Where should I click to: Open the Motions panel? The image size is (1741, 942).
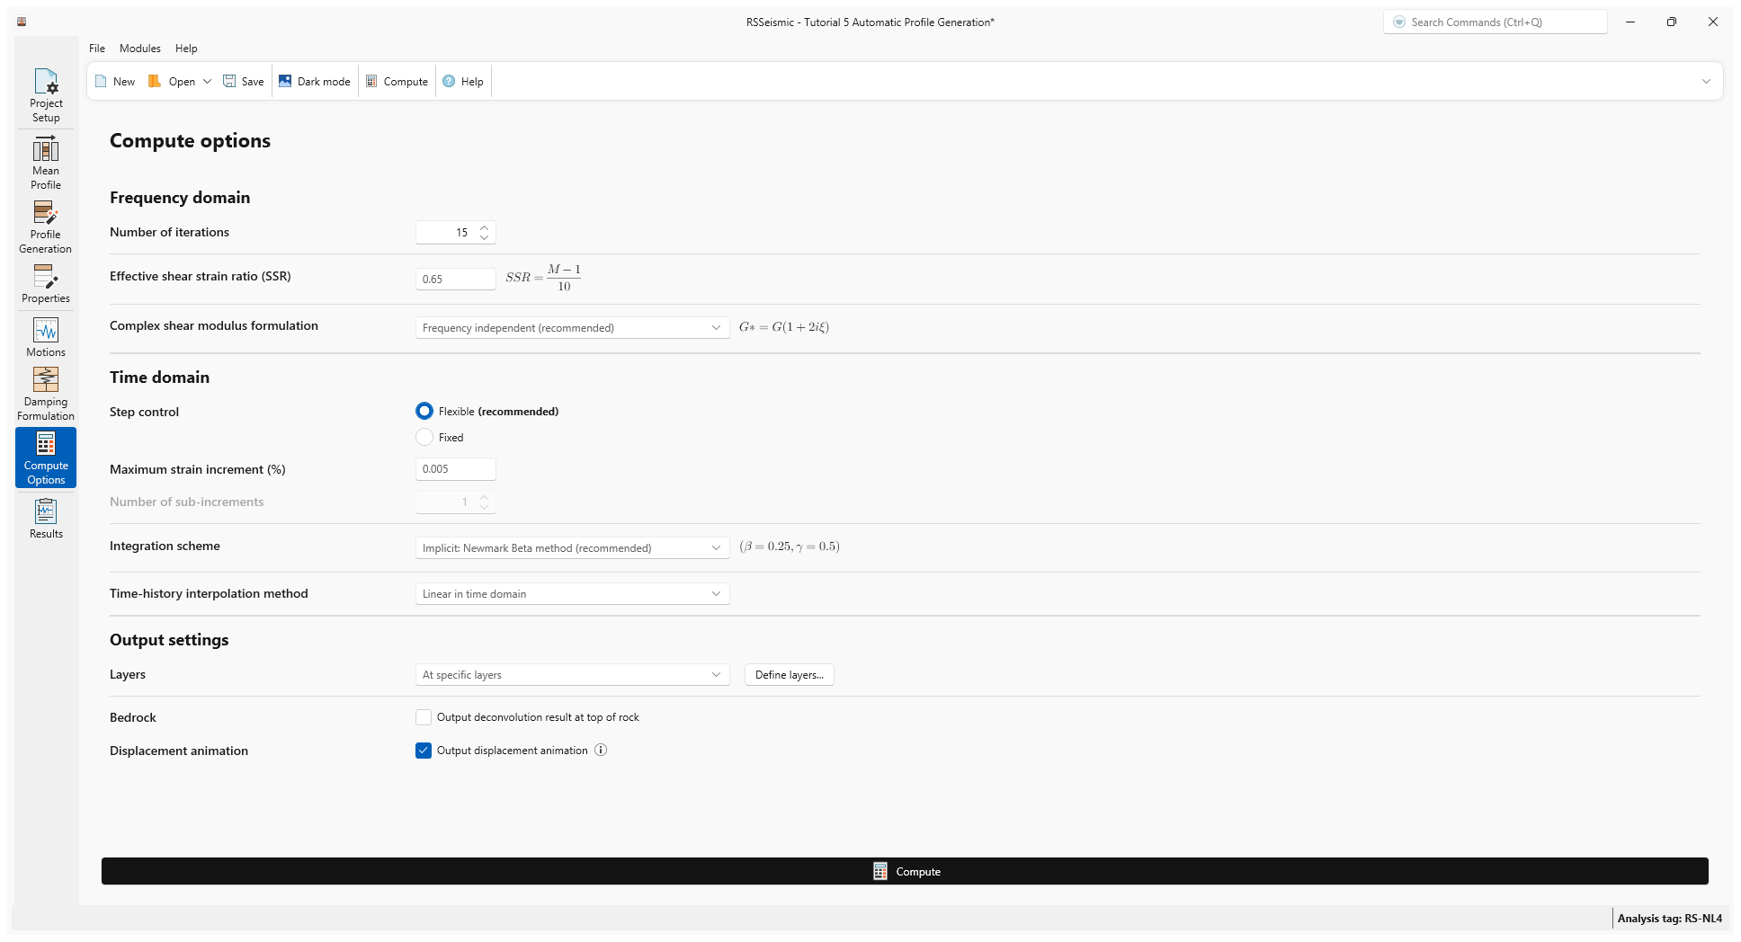tap(46, 337)
